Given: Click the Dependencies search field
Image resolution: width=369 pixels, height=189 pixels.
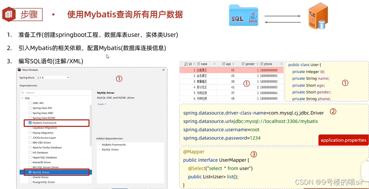Looking at the screenshot, I should 56,93.
